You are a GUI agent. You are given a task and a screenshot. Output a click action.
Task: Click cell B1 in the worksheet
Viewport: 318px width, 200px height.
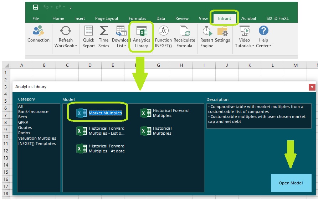pos(44,72)
